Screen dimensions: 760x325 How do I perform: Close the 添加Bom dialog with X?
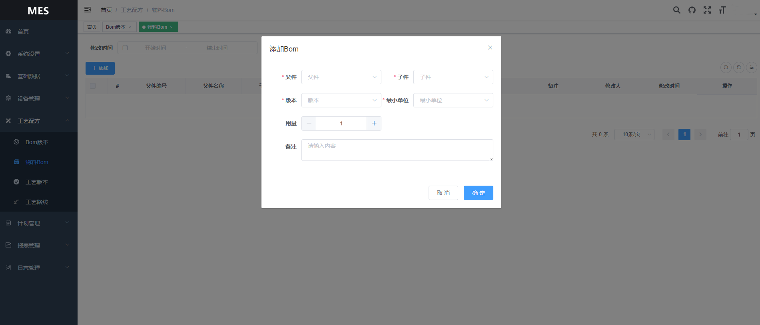point(490,48)
